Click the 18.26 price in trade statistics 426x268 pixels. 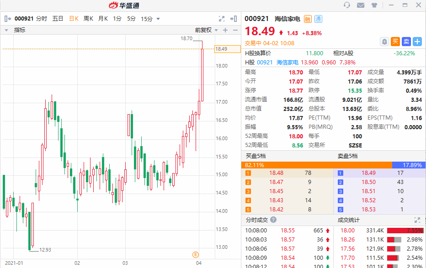pos(347,240)
